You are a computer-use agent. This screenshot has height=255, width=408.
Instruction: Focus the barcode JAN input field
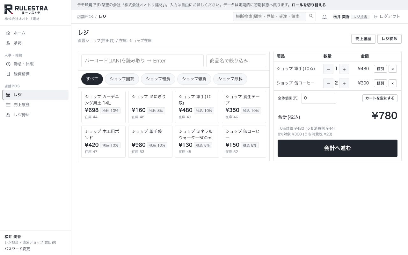pyautogui.click(x=142, y=61)
